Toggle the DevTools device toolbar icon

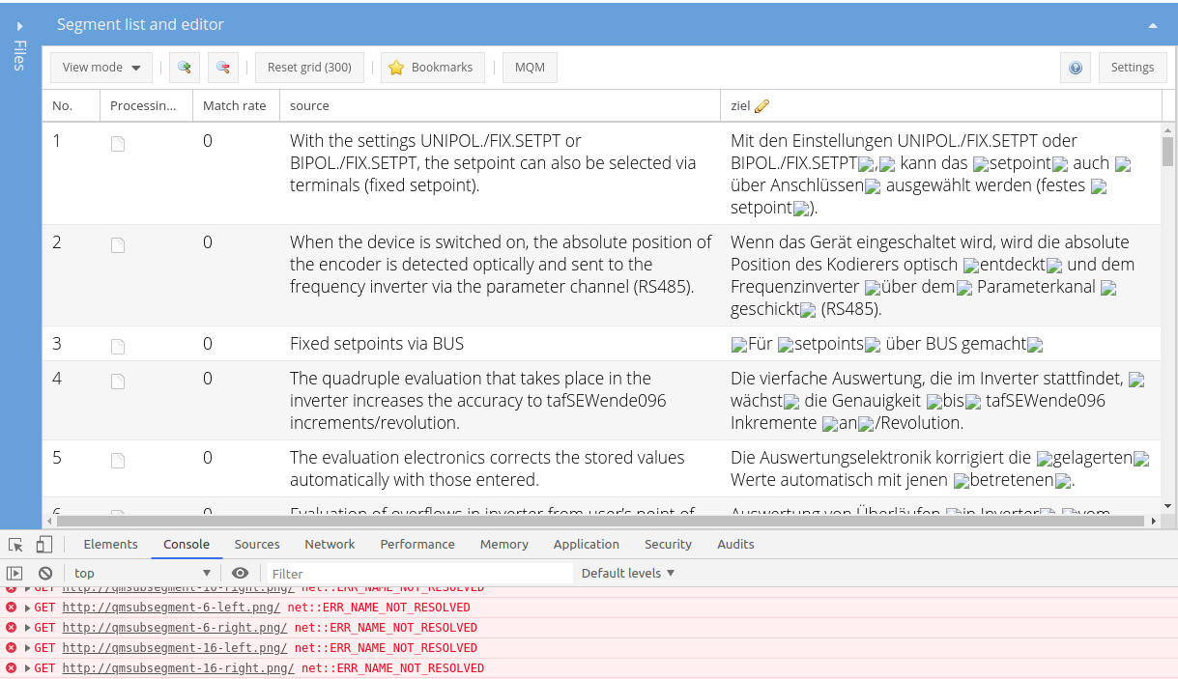click(44, 545)
